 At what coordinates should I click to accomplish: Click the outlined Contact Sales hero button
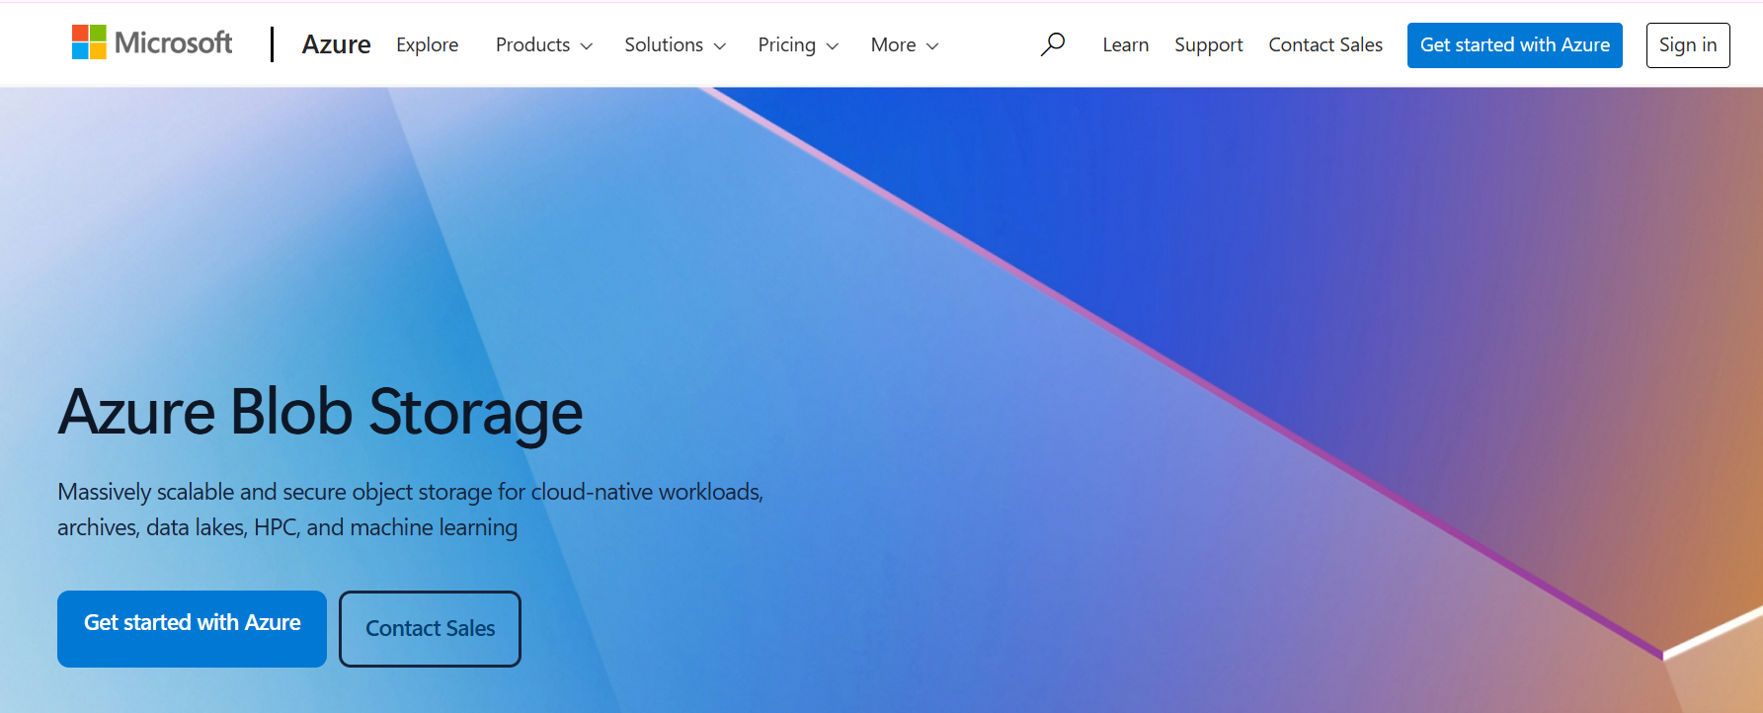(x=430, y=629)
